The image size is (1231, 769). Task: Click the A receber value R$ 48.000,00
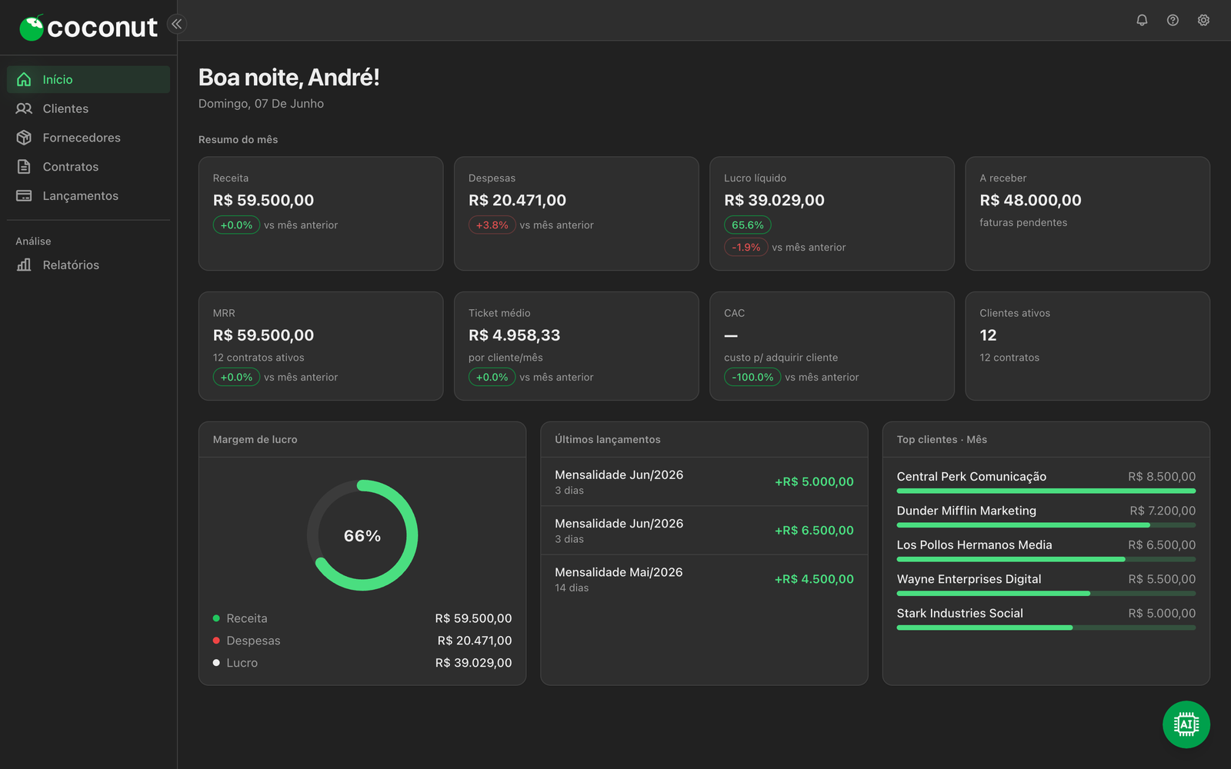tap(1030, 200)
